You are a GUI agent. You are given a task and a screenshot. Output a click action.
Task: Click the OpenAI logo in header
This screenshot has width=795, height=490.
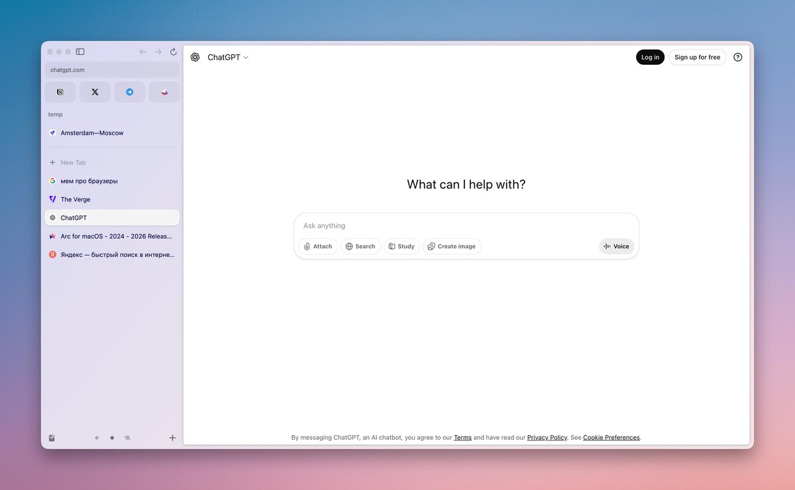tap(195, 57)
